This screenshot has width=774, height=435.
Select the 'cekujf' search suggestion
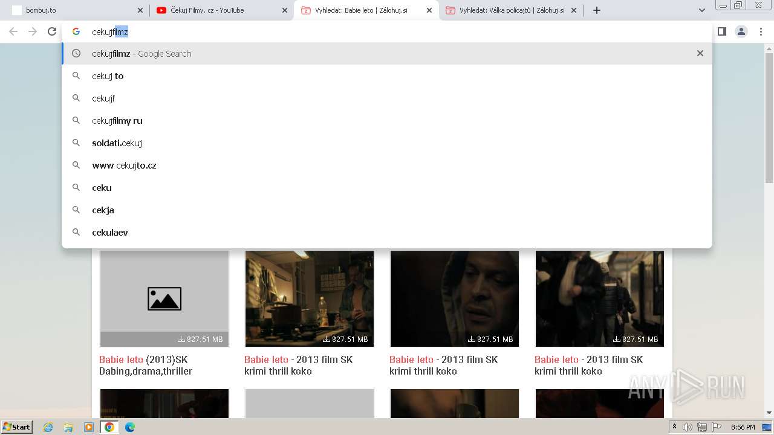tap(387, 98)
